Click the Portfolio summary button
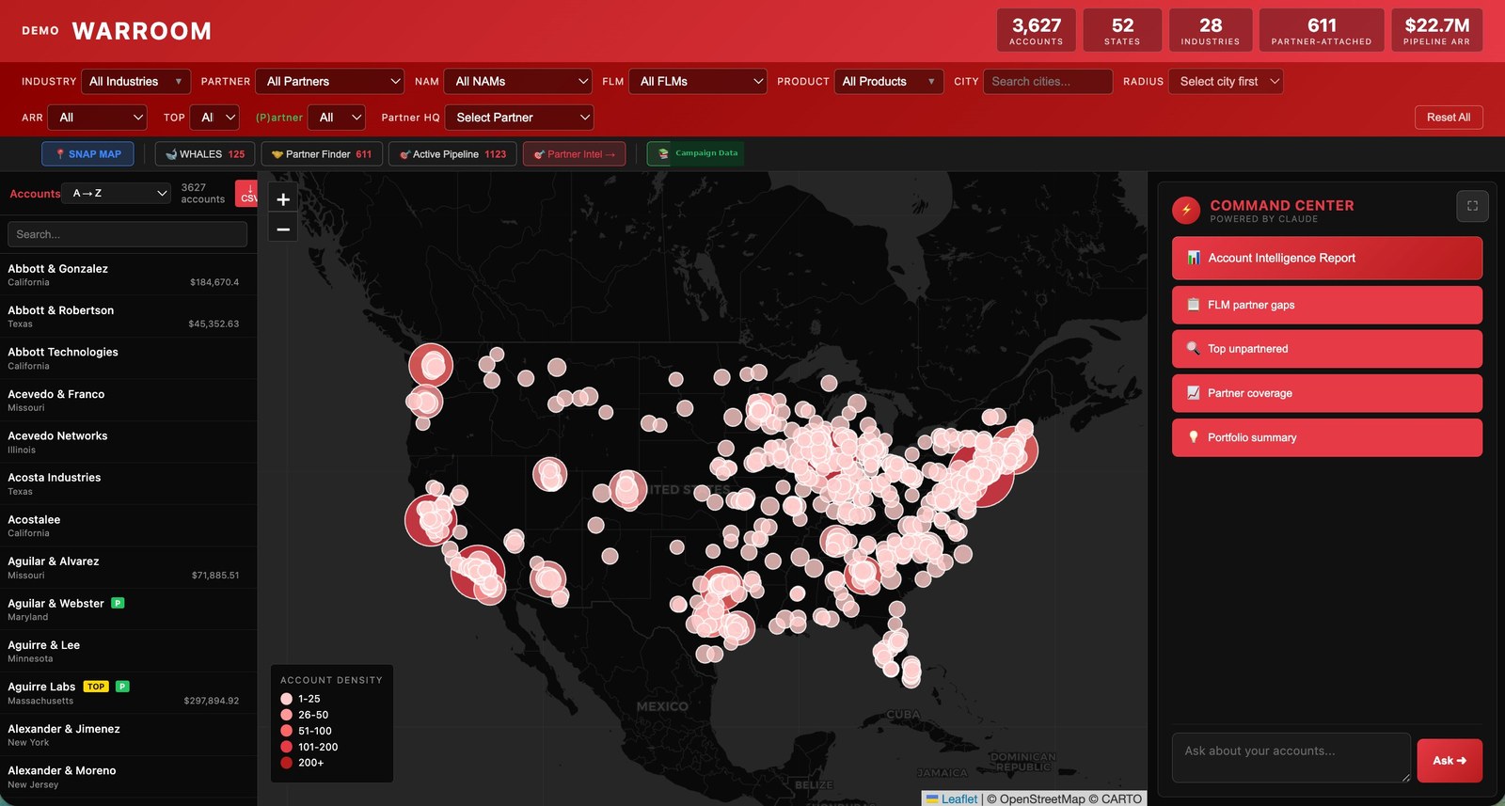Image resolution: width=1505 pixels, height=806 pixels. (x=1327, y=437)
